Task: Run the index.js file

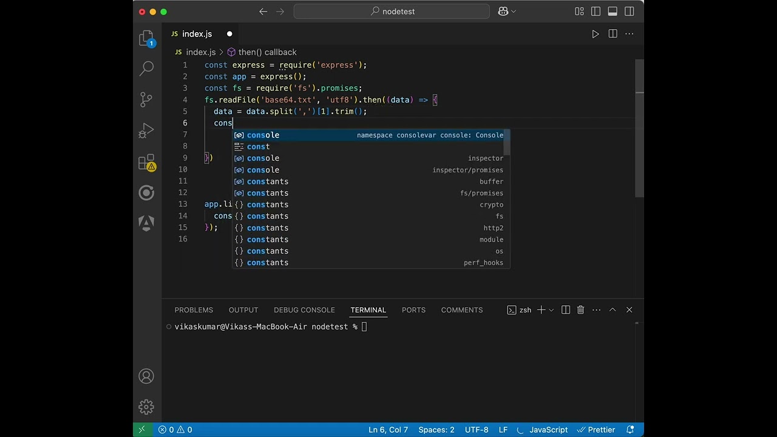Action: click(595, 34)
